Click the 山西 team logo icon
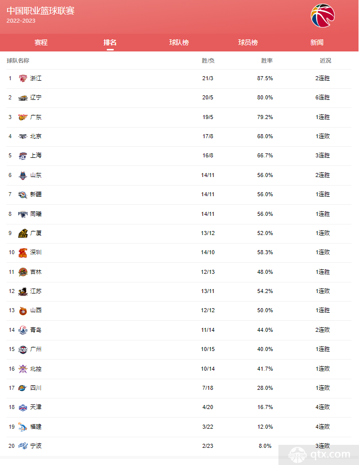 tap(23, 311)
